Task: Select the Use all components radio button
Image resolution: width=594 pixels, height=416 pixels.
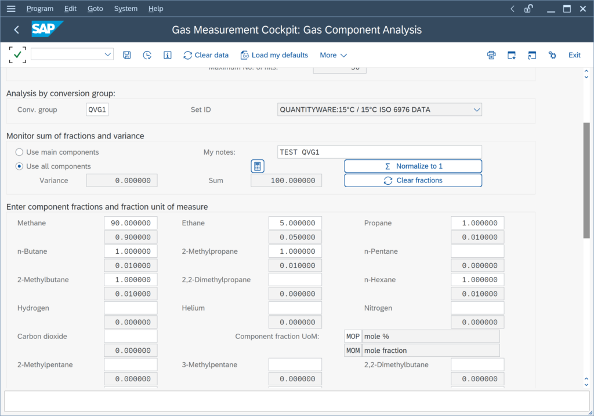Action: click(19, 166)
